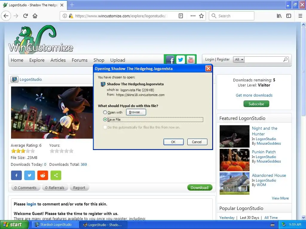This screenshot has width=306, height=229.
Task: Open the Get more downloads link
Action: (254, 95)
